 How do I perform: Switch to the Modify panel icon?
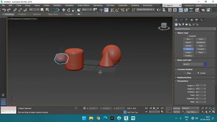coord(181,20)
